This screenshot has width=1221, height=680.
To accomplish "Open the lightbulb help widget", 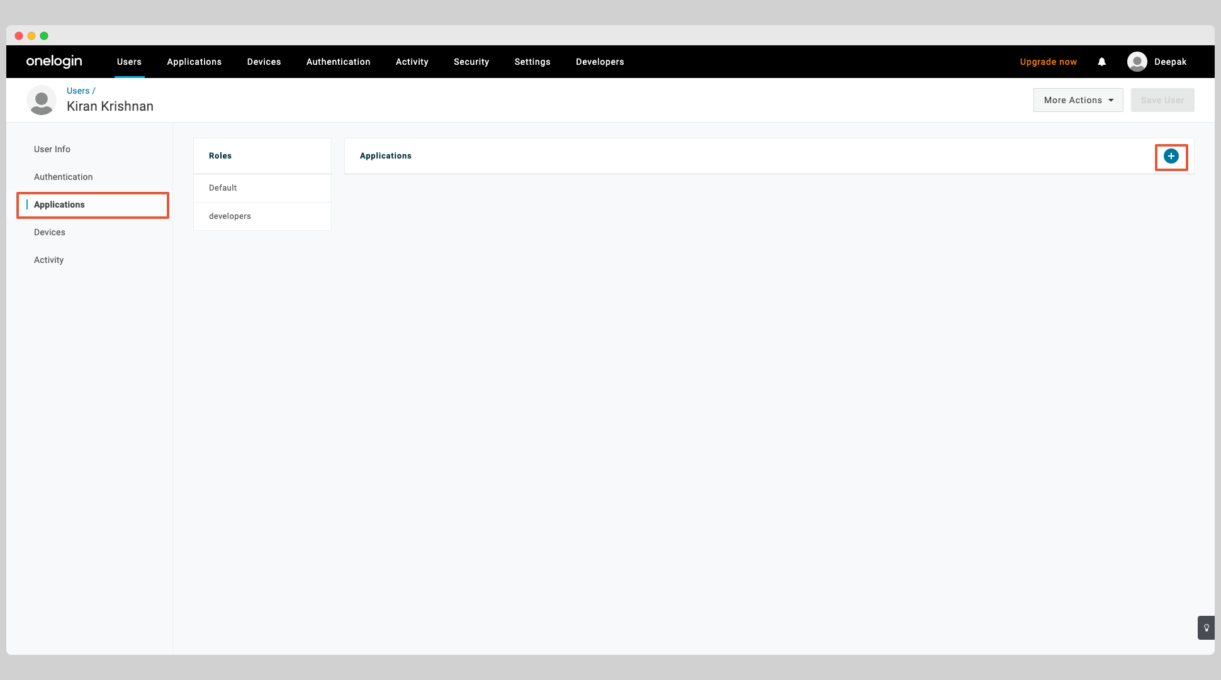I will click(1206, 628).
